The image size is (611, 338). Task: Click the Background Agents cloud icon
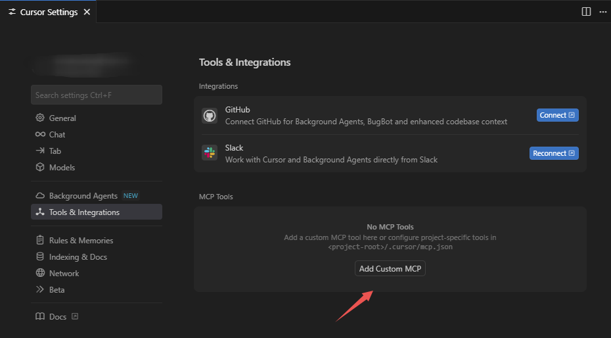(39, 195)
